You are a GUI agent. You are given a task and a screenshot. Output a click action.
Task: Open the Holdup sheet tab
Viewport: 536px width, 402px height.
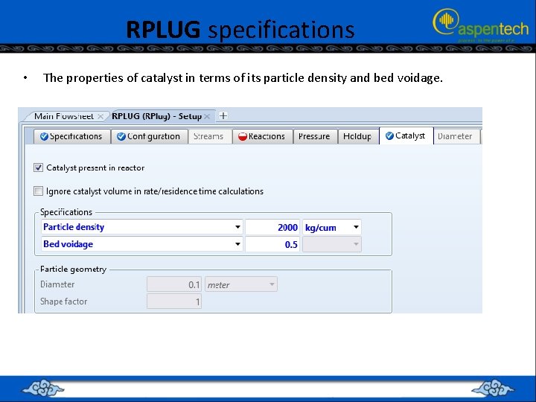358,136
